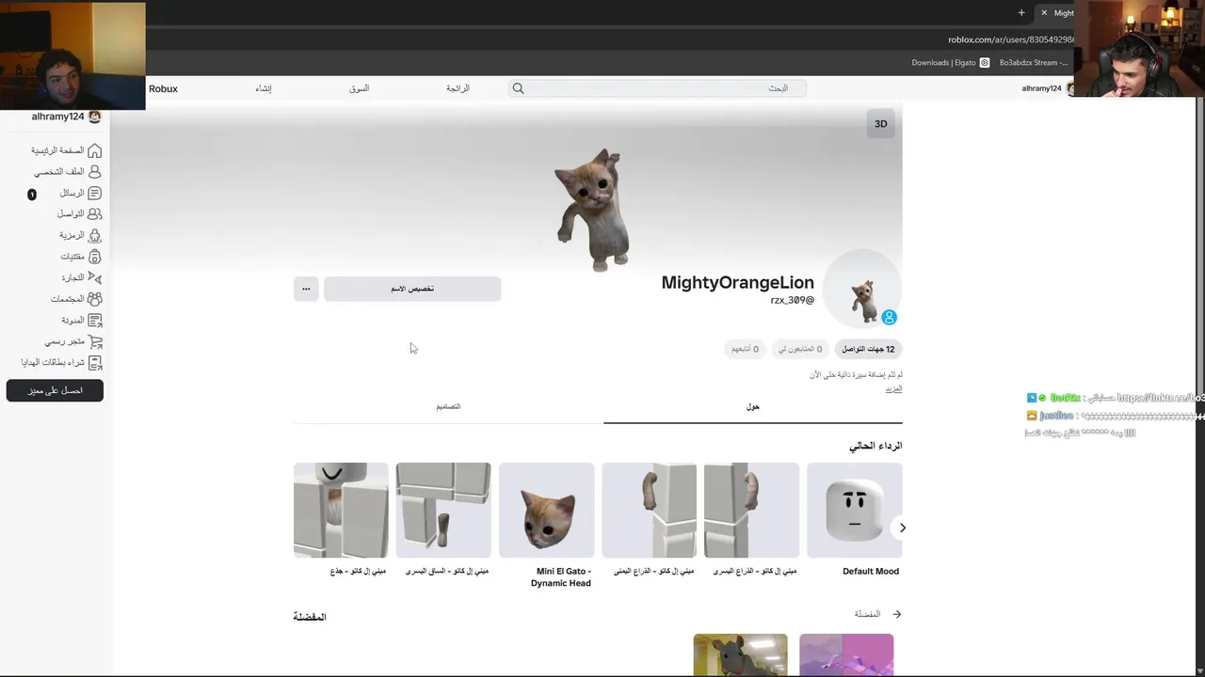The height and width of the screenshot is (677, 1205).
Task: Open the Robux nav item
Action: coord(163,88)
